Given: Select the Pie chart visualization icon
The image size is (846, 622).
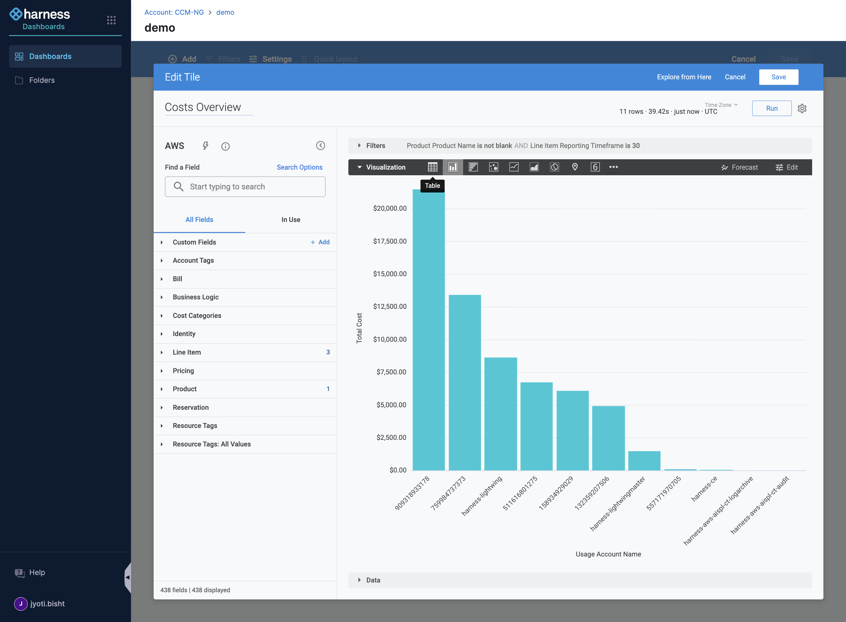Looking at the screenshot, I should (554, 167).
